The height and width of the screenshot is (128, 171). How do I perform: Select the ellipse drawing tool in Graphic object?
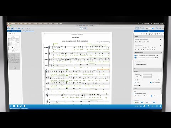tap(150, 49)
